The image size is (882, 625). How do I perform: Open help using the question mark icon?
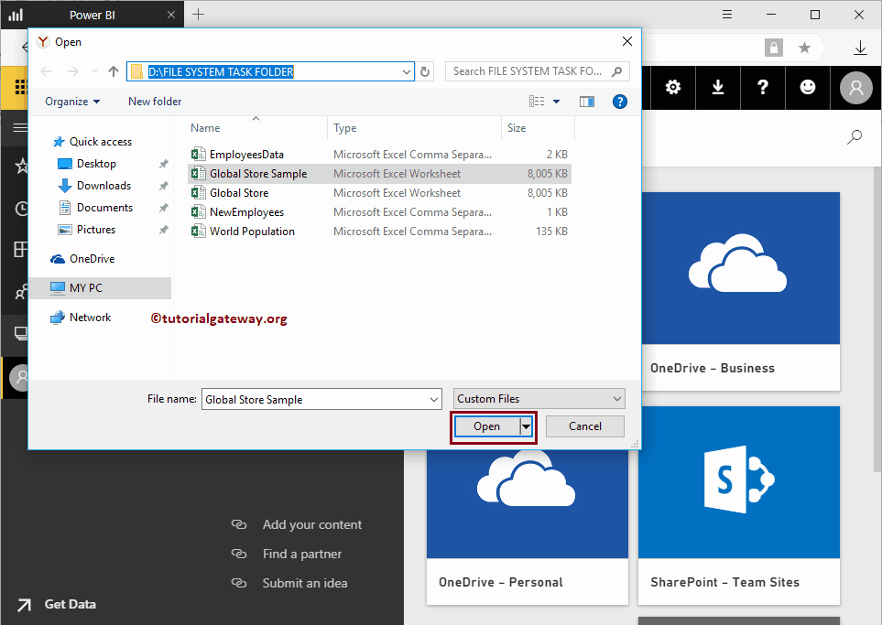[763, 88]
